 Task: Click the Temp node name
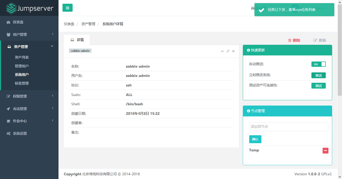click(x=254, y=150)
